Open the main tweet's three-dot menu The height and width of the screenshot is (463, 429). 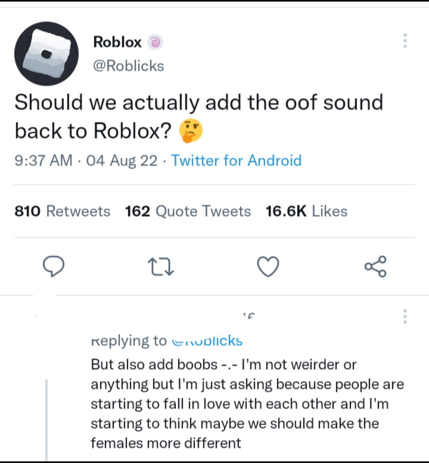coord(405,41)
